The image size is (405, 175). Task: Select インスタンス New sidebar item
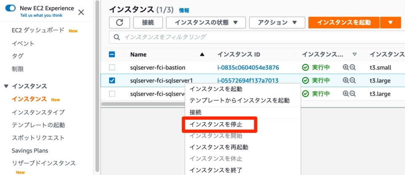pos(29,99)
